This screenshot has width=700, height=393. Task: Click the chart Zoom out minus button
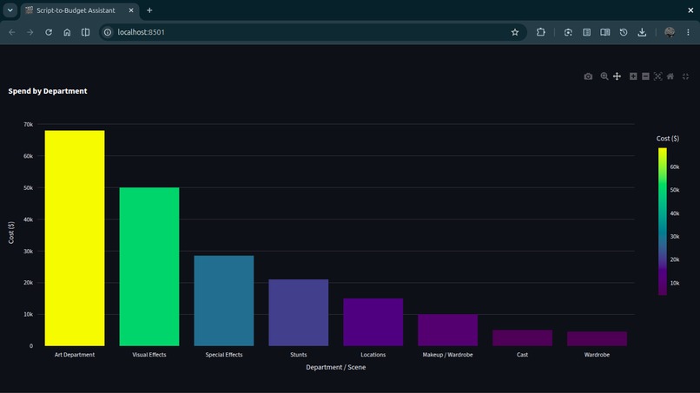point(645,76)
